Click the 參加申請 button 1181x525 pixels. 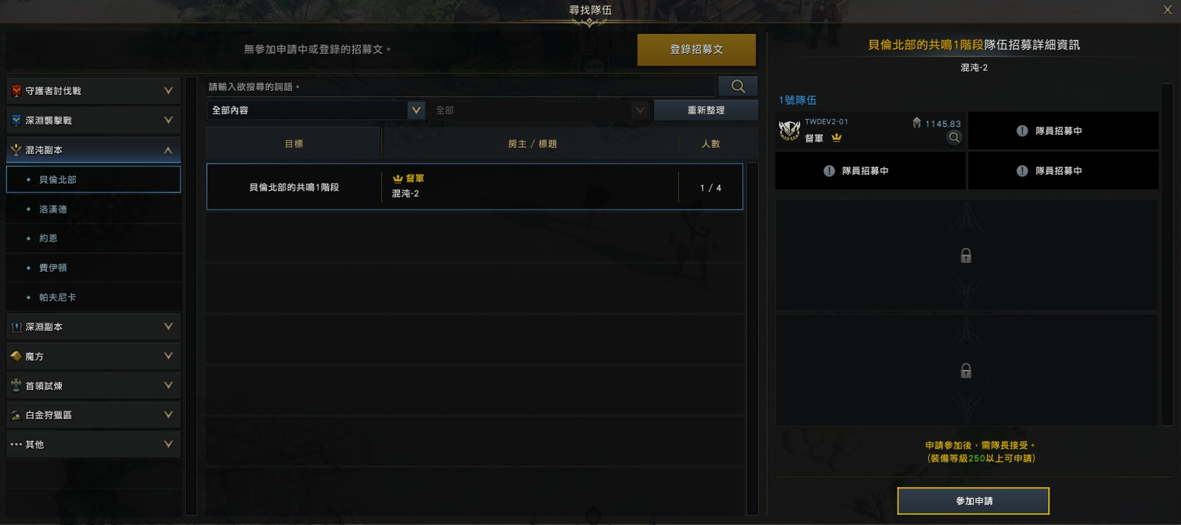[973, 501]
